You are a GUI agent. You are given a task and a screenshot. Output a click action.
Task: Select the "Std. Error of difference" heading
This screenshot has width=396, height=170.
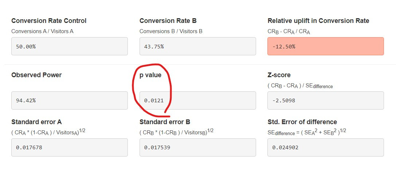302,122
